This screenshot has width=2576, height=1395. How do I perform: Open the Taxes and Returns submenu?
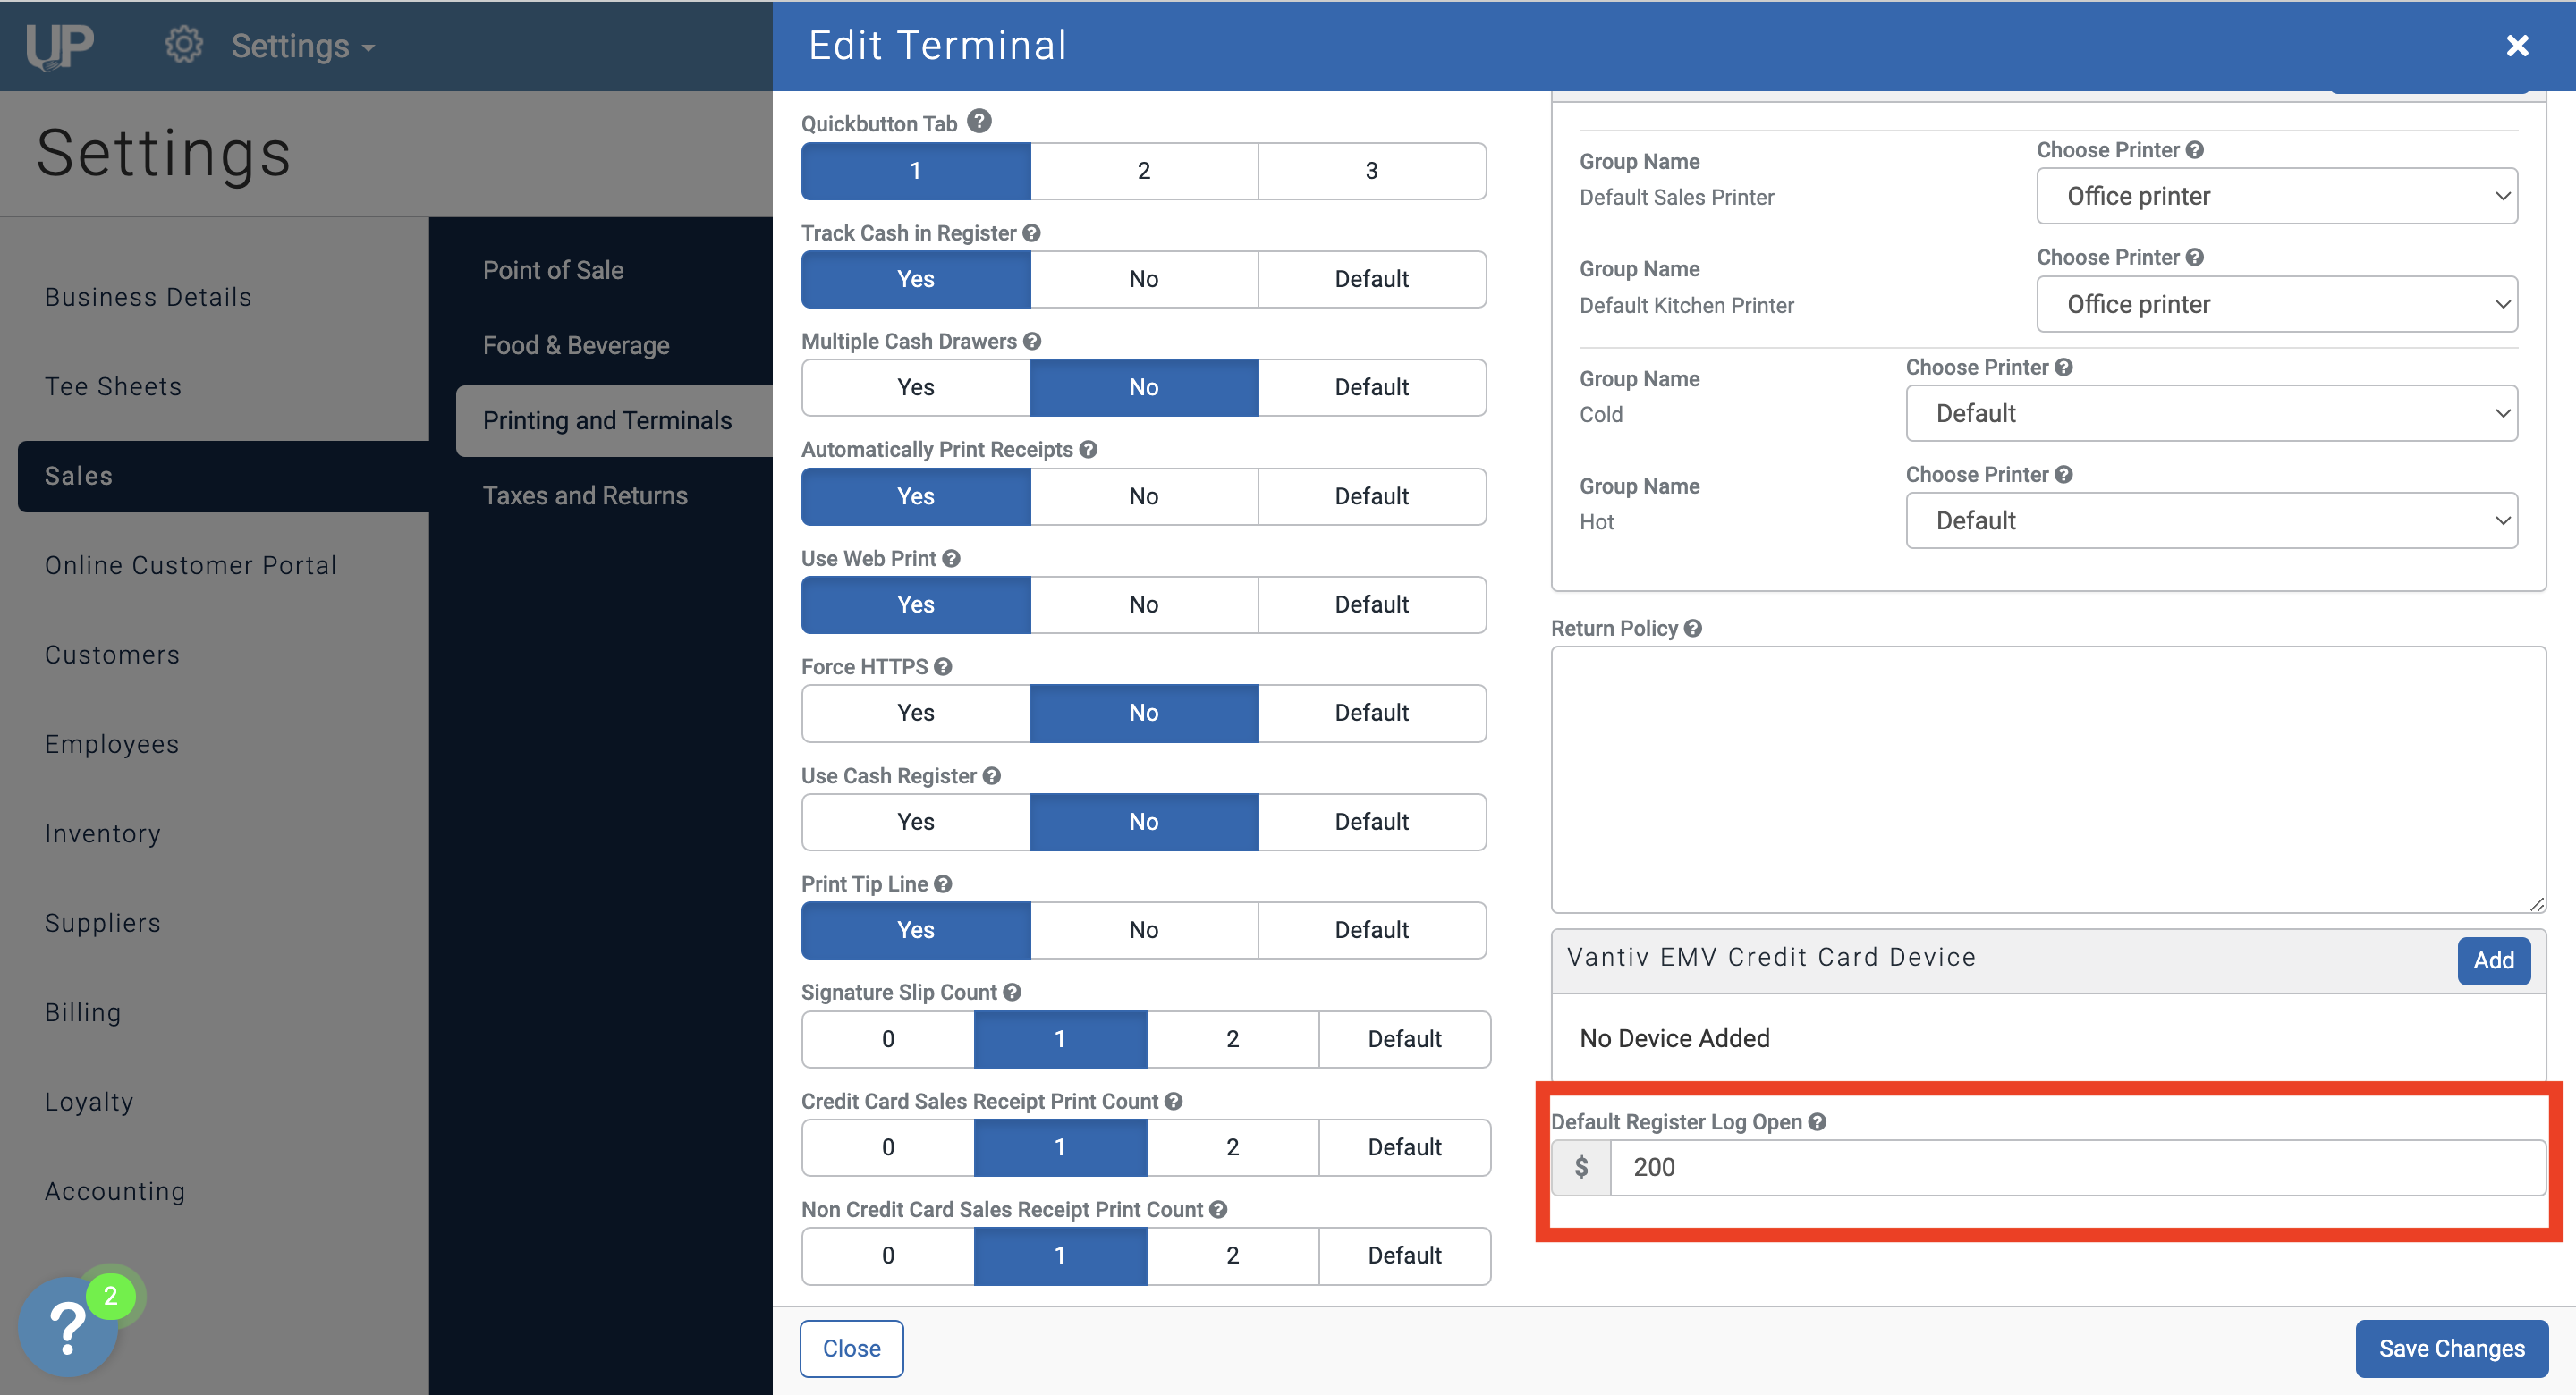tap(585, 496)
